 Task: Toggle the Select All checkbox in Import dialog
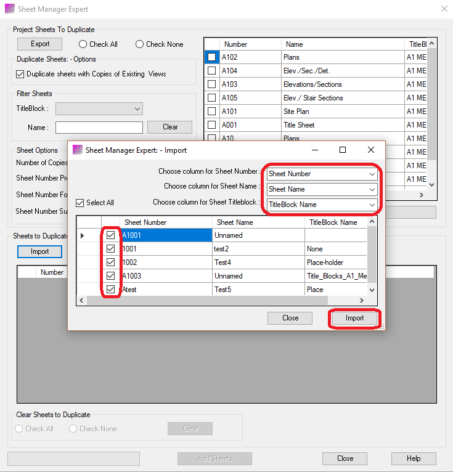(80, 203)
